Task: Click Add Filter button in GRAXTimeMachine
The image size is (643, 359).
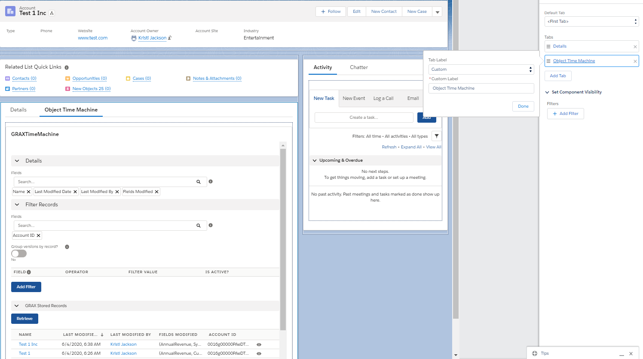Action: (x=26, y=287)
